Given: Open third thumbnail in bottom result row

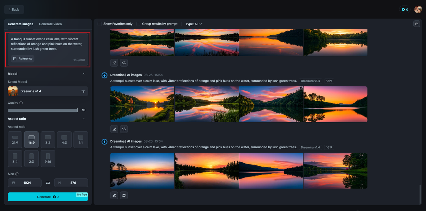Looking at the screenshot, I should (271, 171).
